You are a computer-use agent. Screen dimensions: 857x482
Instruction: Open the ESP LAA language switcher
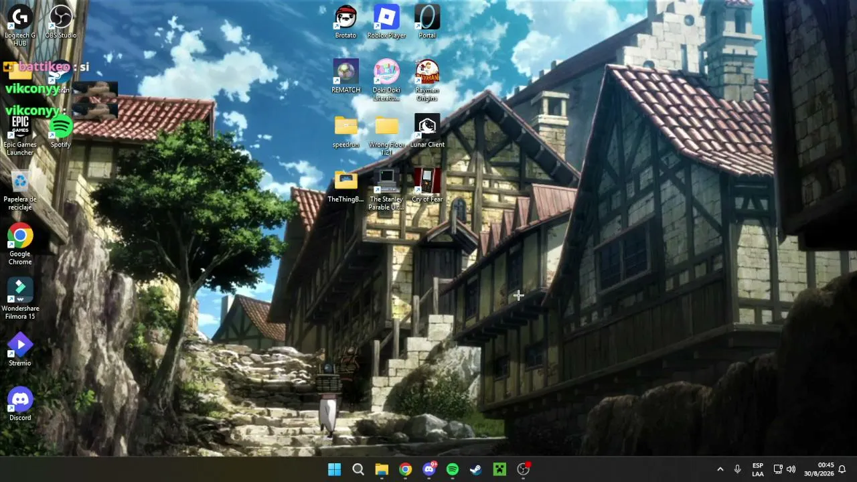coord(758,469)
